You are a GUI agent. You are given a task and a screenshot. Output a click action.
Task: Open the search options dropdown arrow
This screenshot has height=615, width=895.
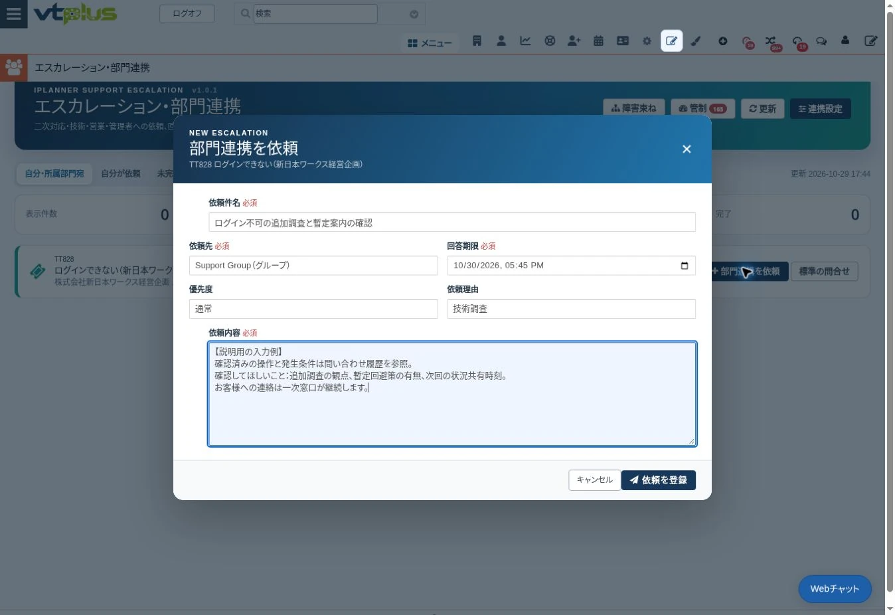tap(414, 14)
